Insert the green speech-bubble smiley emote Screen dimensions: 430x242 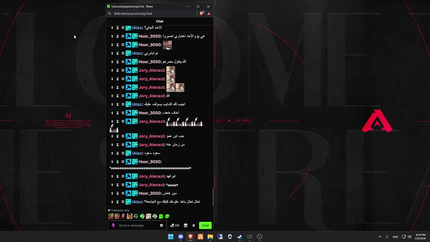point(167,216)
